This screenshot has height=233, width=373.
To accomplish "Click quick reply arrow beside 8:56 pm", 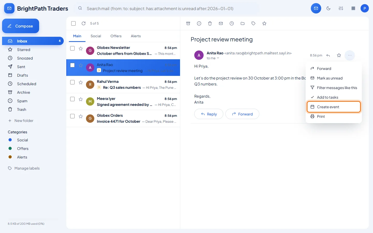I will [328, 55].
